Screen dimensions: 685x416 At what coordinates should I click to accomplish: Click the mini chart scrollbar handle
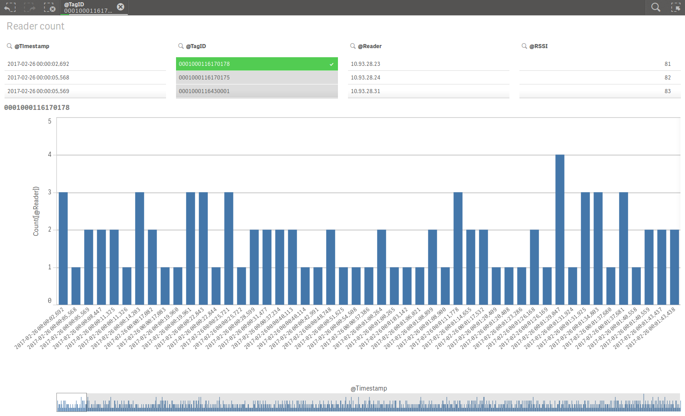pos(71,402)
